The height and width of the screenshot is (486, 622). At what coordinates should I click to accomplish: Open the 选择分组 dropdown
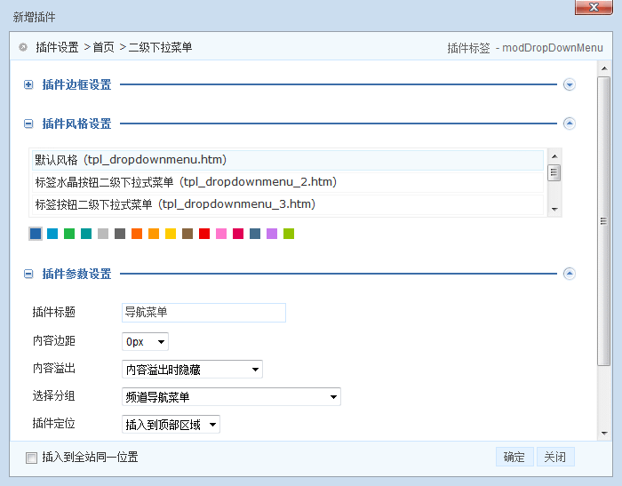[x=231, y=397]
